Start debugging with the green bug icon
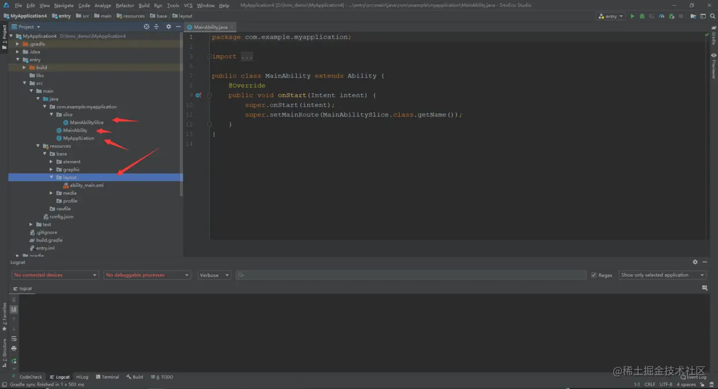This screenshot has height=389, width=718. coord(642,16)
